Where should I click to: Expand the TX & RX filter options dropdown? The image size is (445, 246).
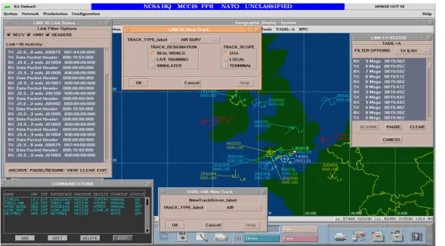pos(412,50)
